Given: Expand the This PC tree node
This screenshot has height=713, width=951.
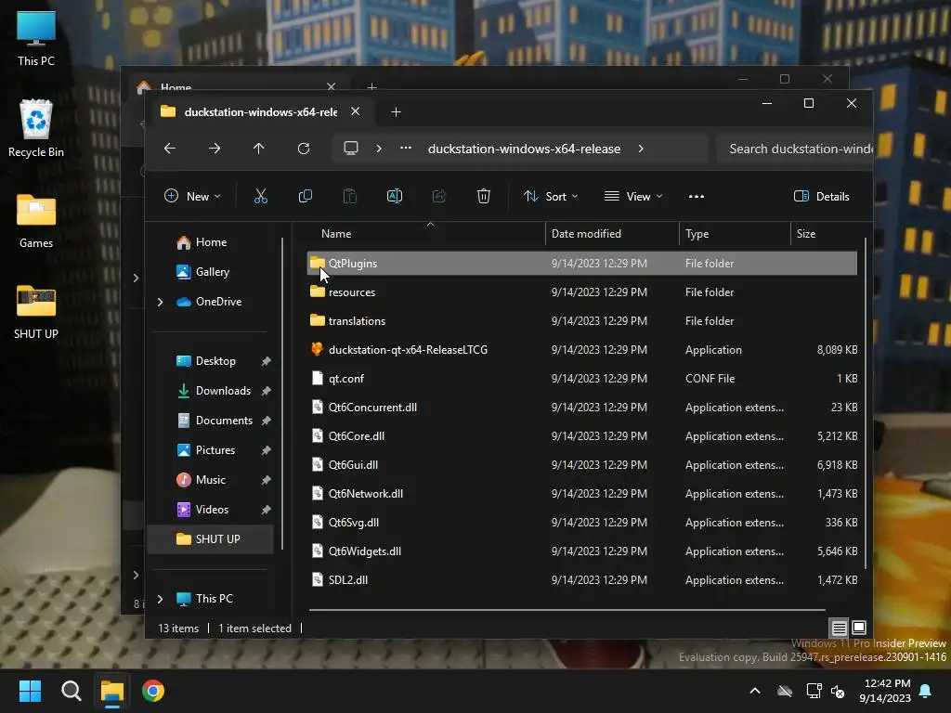Looking at the screenshot, I should tap(160, 599).
